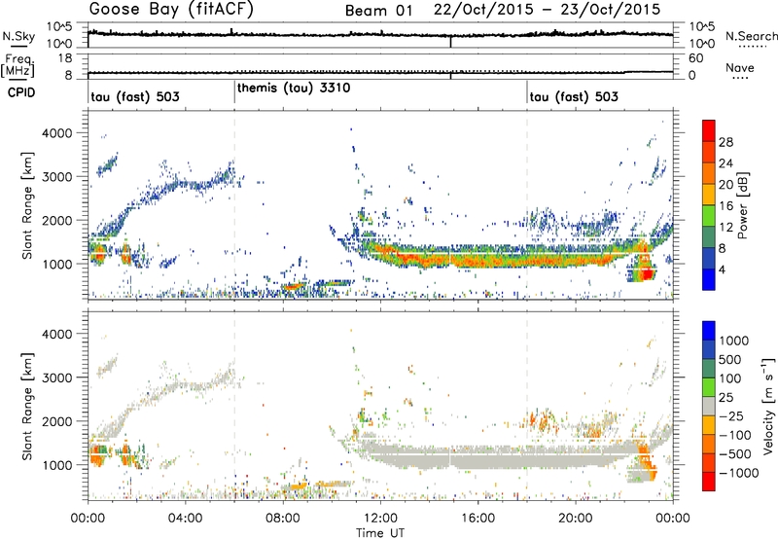The width and height of the screenshot is (778, 539).
Task: Pick the red bottom segment of the Velocity colorbar
Action: [x=709, y=482]
